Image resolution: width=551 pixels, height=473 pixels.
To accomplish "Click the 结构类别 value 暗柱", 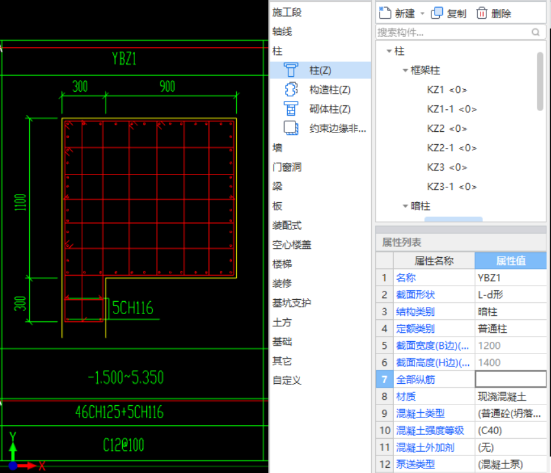I will tap(511, 312).
